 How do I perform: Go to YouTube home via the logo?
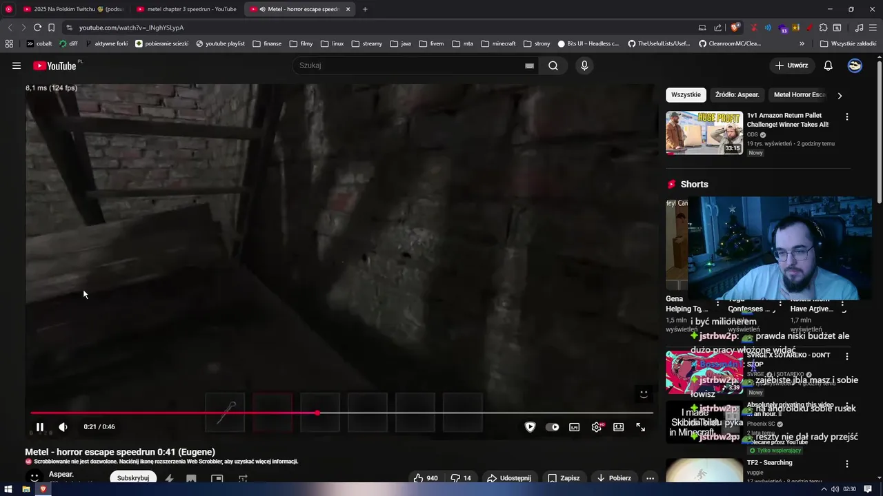[54, 65]
